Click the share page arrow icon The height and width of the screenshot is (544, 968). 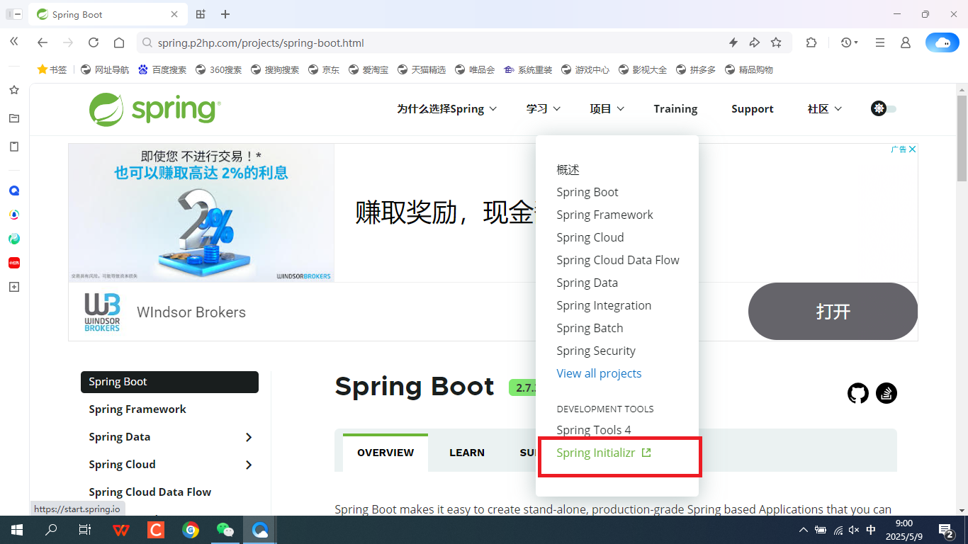(x=755, y=42)
